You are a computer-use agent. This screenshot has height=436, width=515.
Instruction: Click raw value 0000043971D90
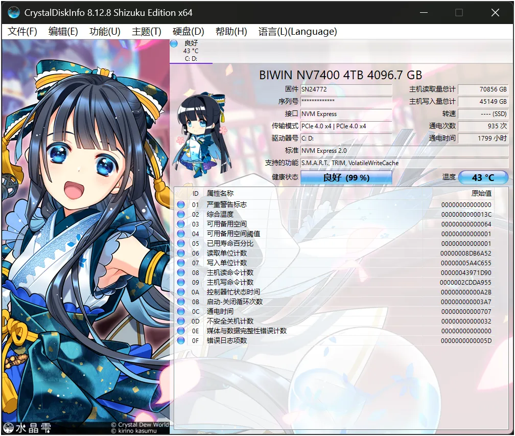point(466,273)
